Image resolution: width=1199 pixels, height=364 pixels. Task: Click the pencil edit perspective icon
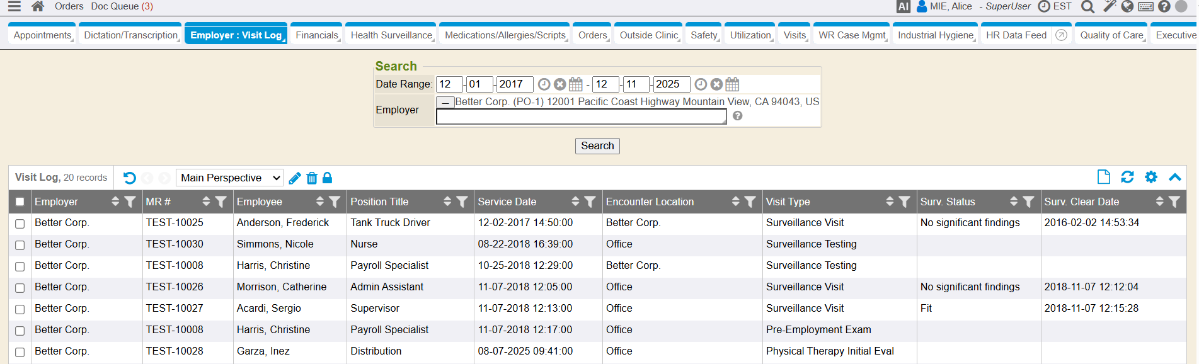[294, 178]
